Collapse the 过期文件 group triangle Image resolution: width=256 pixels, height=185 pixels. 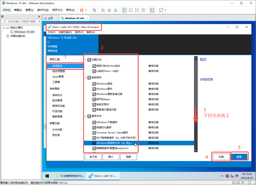pyautogui.click(x=86, y=60)
